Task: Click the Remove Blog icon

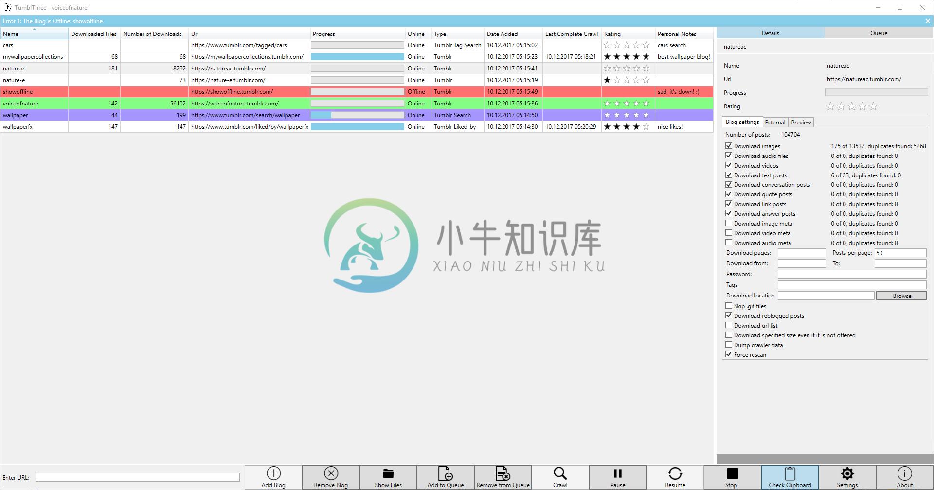Action: [331, 473]
